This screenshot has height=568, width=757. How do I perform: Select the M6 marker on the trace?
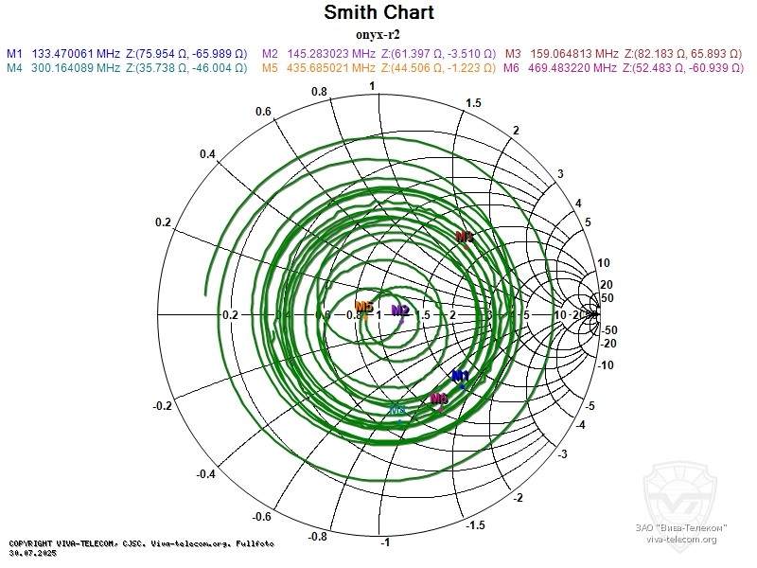point(439,399)
